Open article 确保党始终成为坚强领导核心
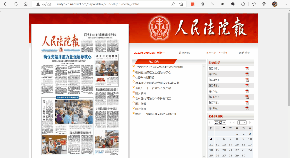The height and width of the screenshot is (158, 290). (153, 72)
